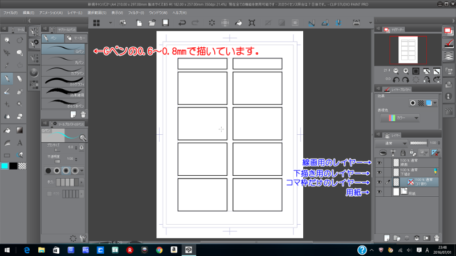Select the Blend tool
Screen dimensions: 456x256
7,117
